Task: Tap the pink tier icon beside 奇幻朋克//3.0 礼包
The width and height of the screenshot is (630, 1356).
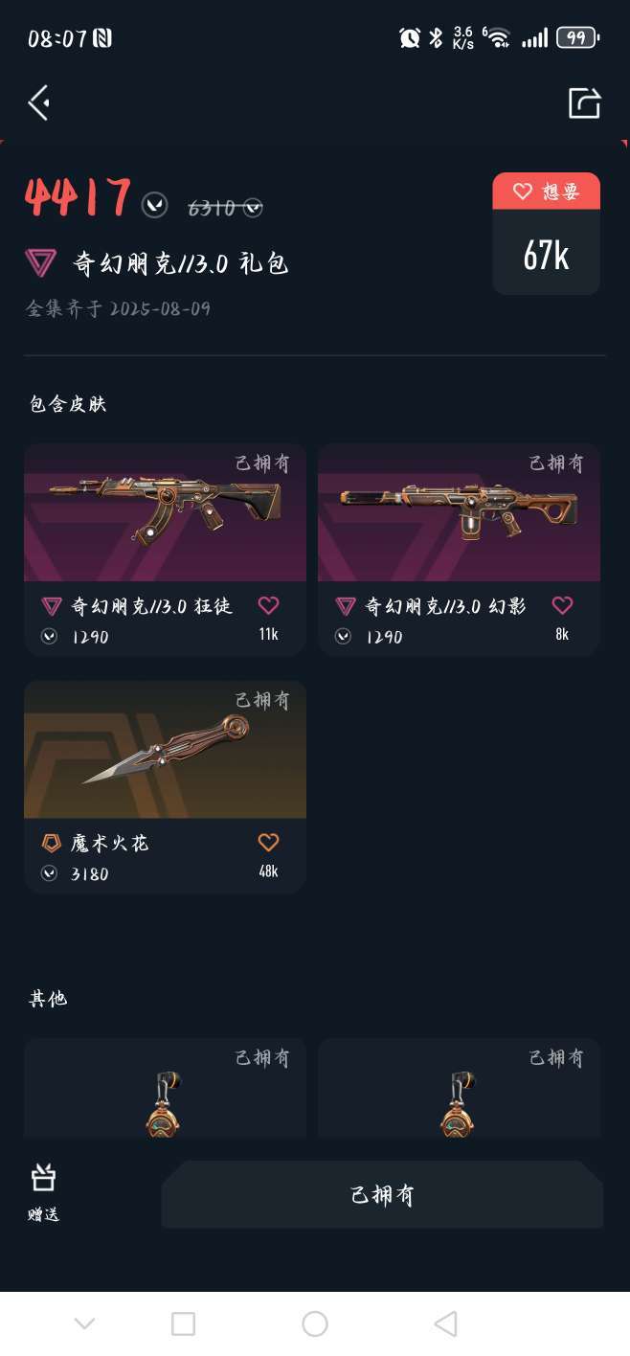Action: 40,262
